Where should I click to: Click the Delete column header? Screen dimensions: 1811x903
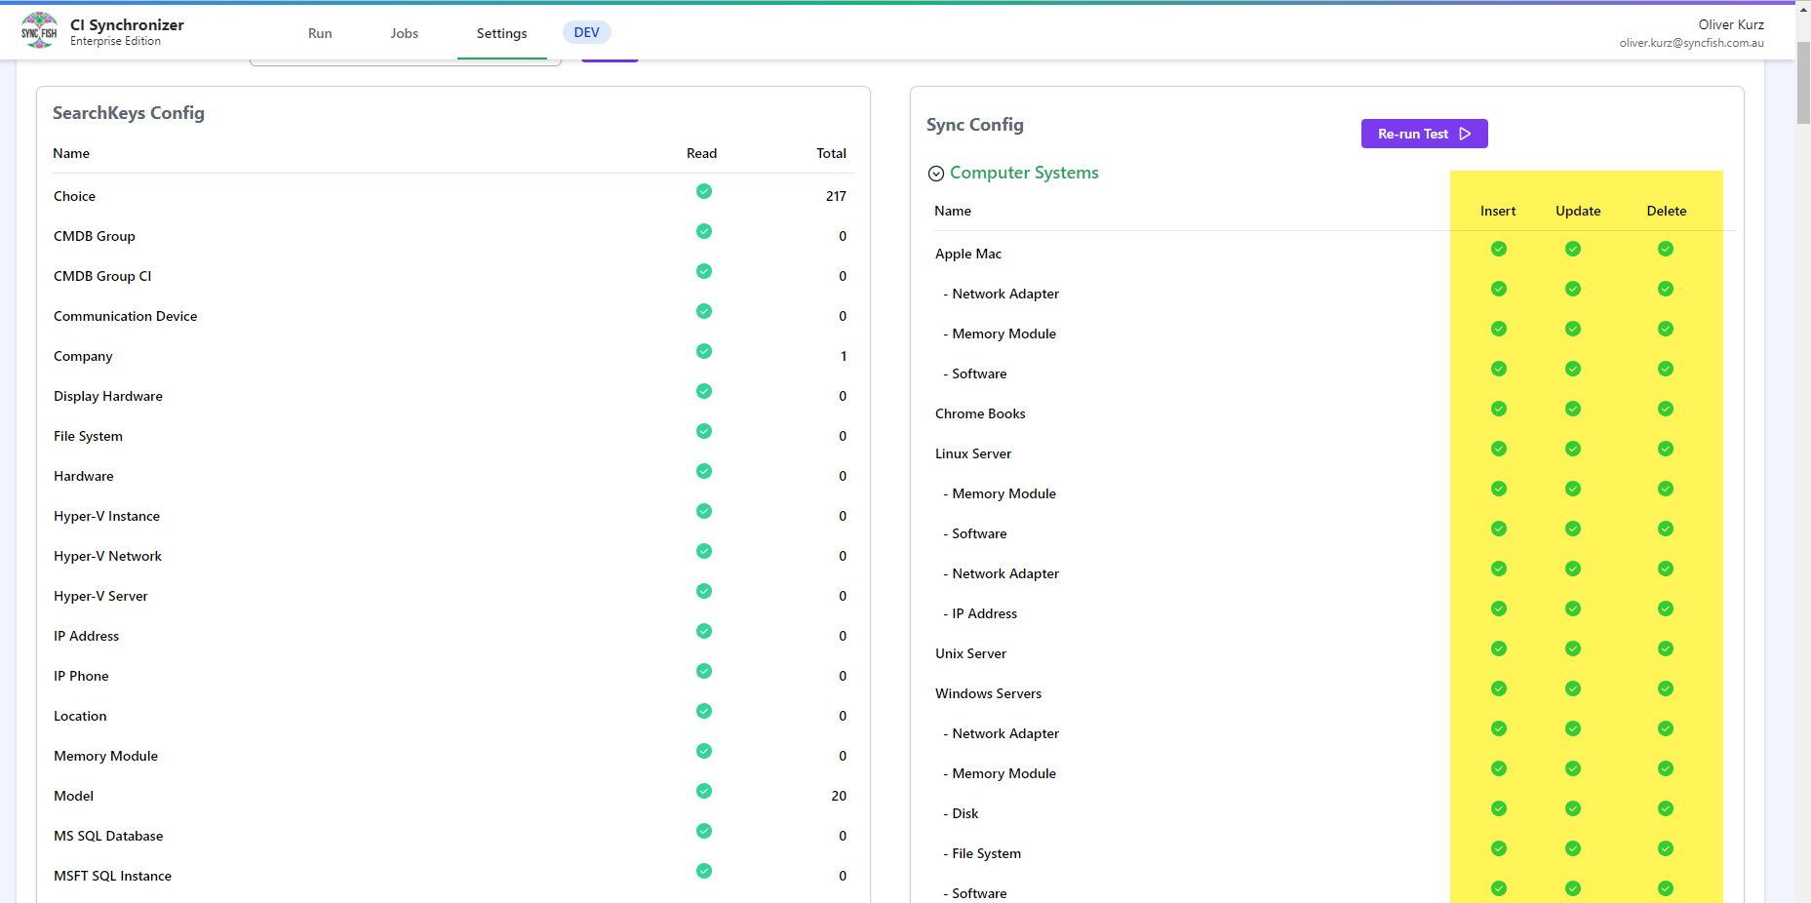click(x=1666, y=211)
